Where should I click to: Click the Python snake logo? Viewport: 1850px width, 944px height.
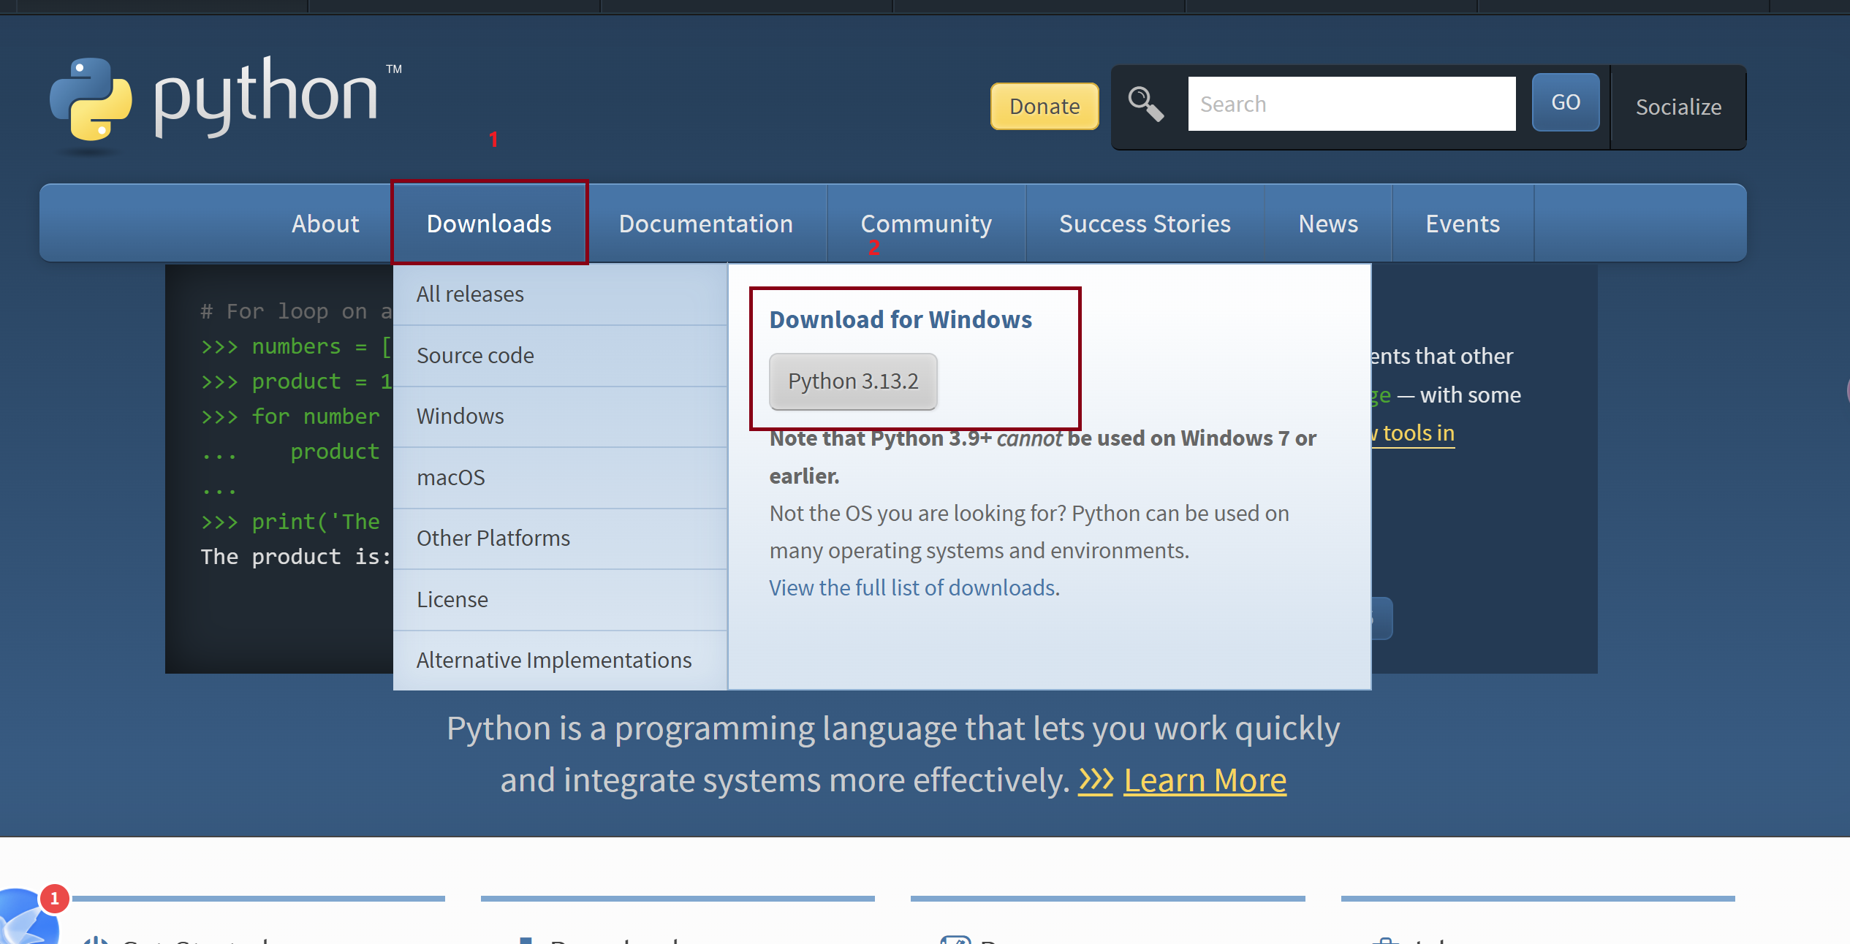91,99
